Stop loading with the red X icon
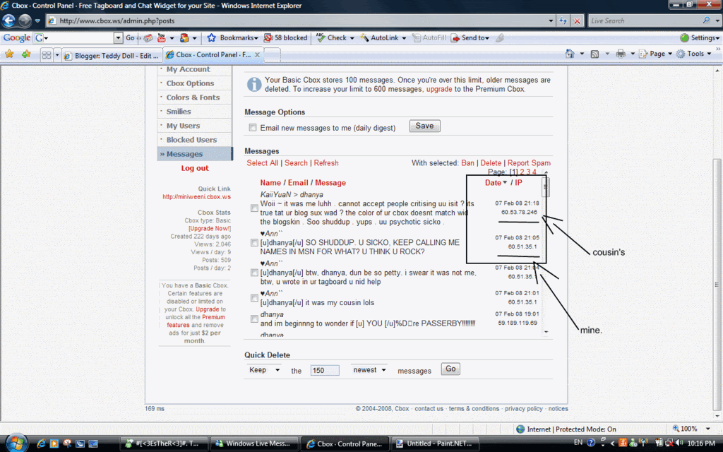The height and width of the screenshot is (452, 723). pyautogui.click(x=577, y=20)
